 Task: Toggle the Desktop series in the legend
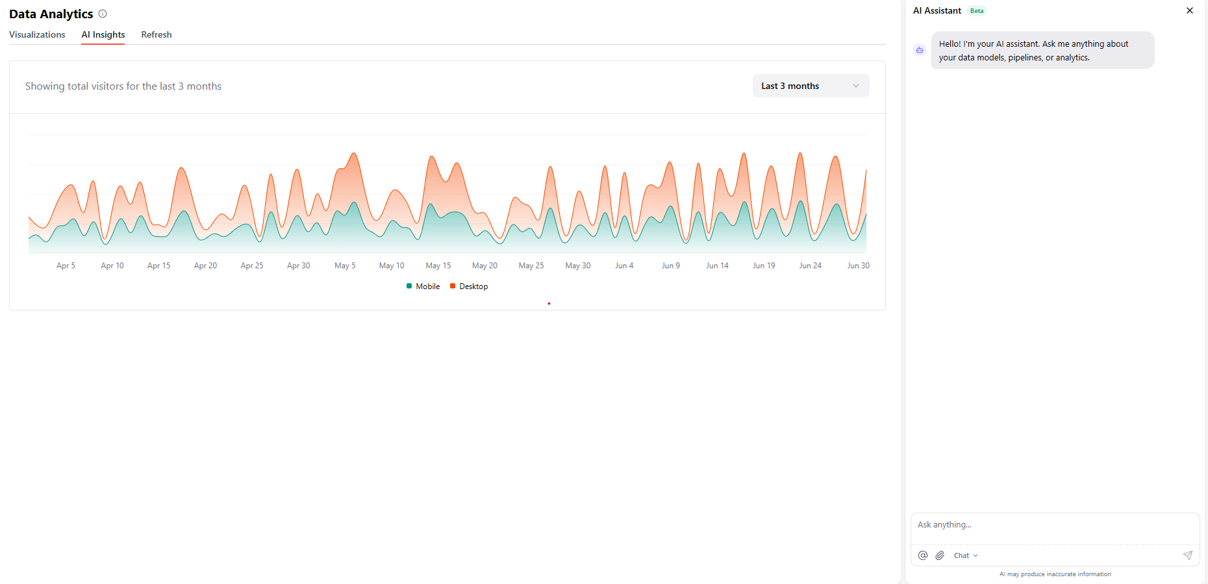click(469, 286)
